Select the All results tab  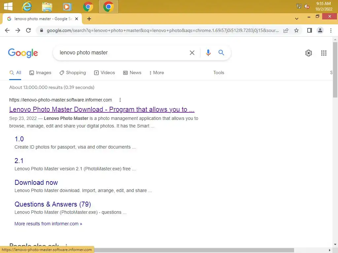coord(15,73)
